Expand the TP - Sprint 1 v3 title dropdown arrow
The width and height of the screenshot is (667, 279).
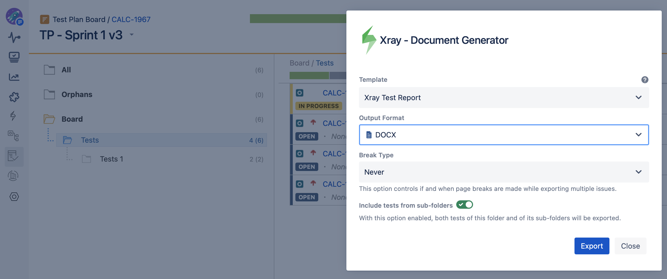pyautogui.click(x=132, y=35)
